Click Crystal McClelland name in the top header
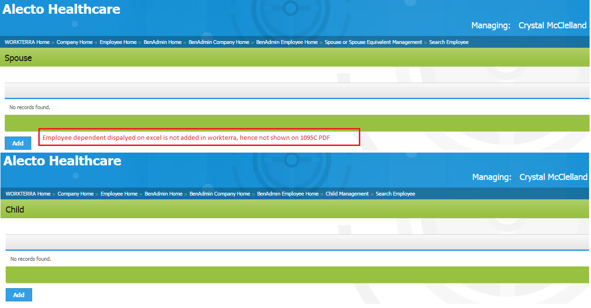591x308 pixels. click(552, 26)
